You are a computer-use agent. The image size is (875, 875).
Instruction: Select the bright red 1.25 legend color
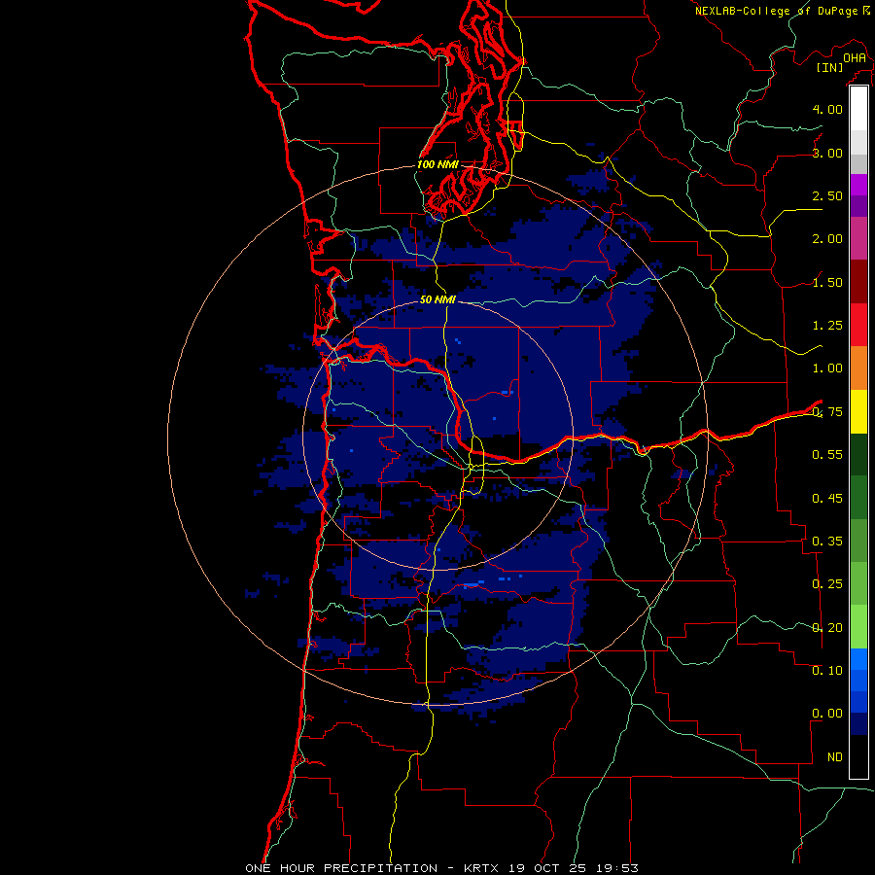point(858,325)
